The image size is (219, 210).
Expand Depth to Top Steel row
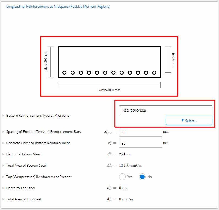tap(3, 188)
